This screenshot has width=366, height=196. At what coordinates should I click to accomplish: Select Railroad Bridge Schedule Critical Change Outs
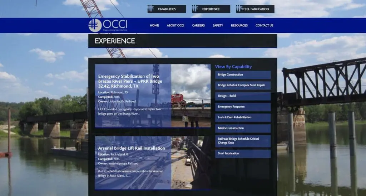point(243,141)
